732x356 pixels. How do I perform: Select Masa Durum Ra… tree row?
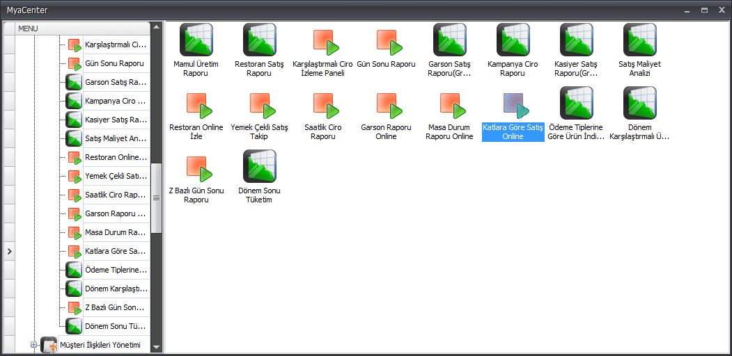[x=116, y=232]
